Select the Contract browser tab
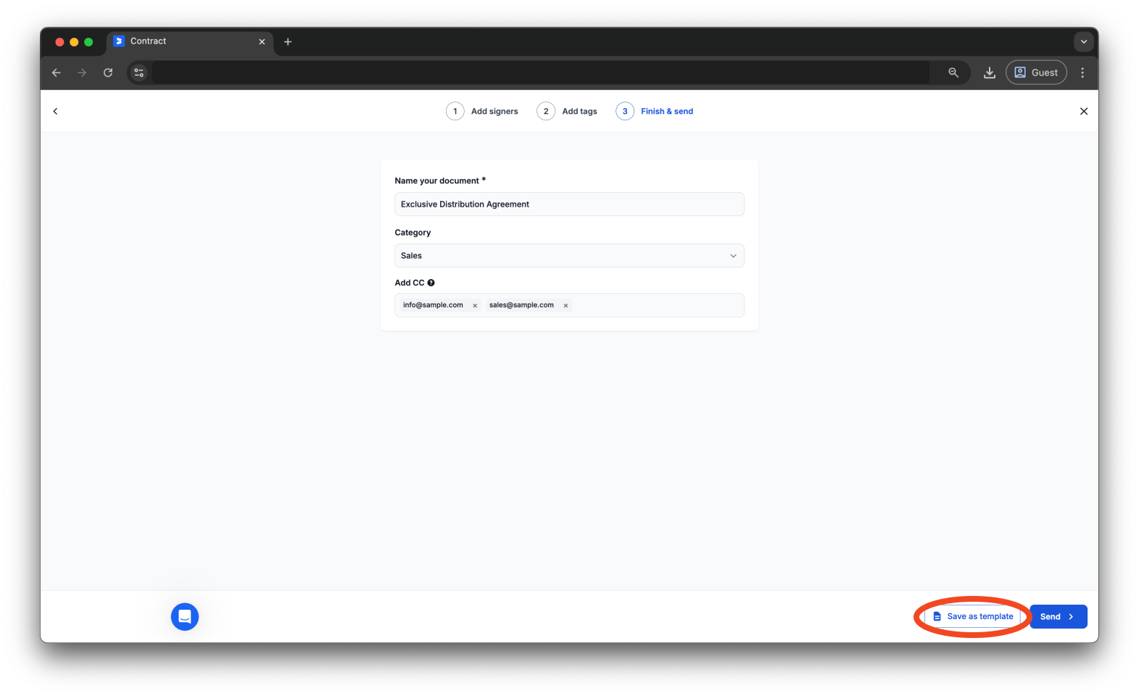This screenshot has height=696, width=1139. [190, 41]
